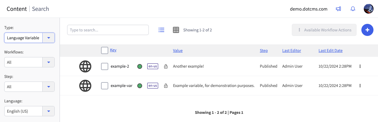
Task: Click the globe icon of example-var row
Action: [85, 86]
